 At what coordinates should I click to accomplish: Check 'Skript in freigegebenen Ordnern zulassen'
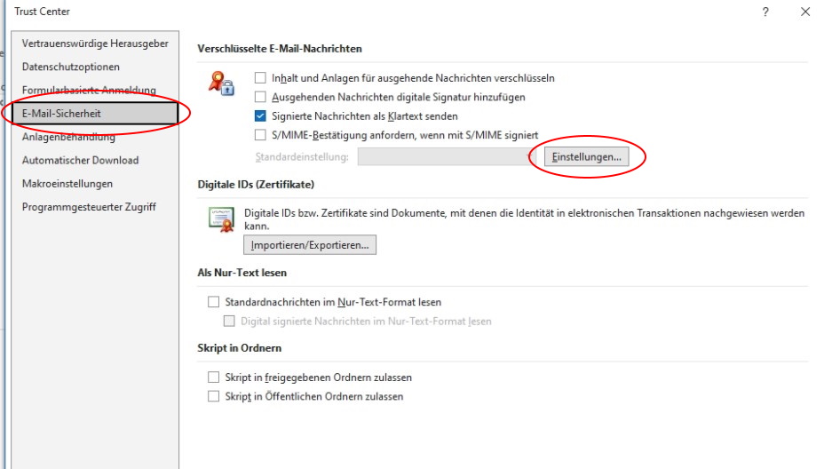click(213, 378)
